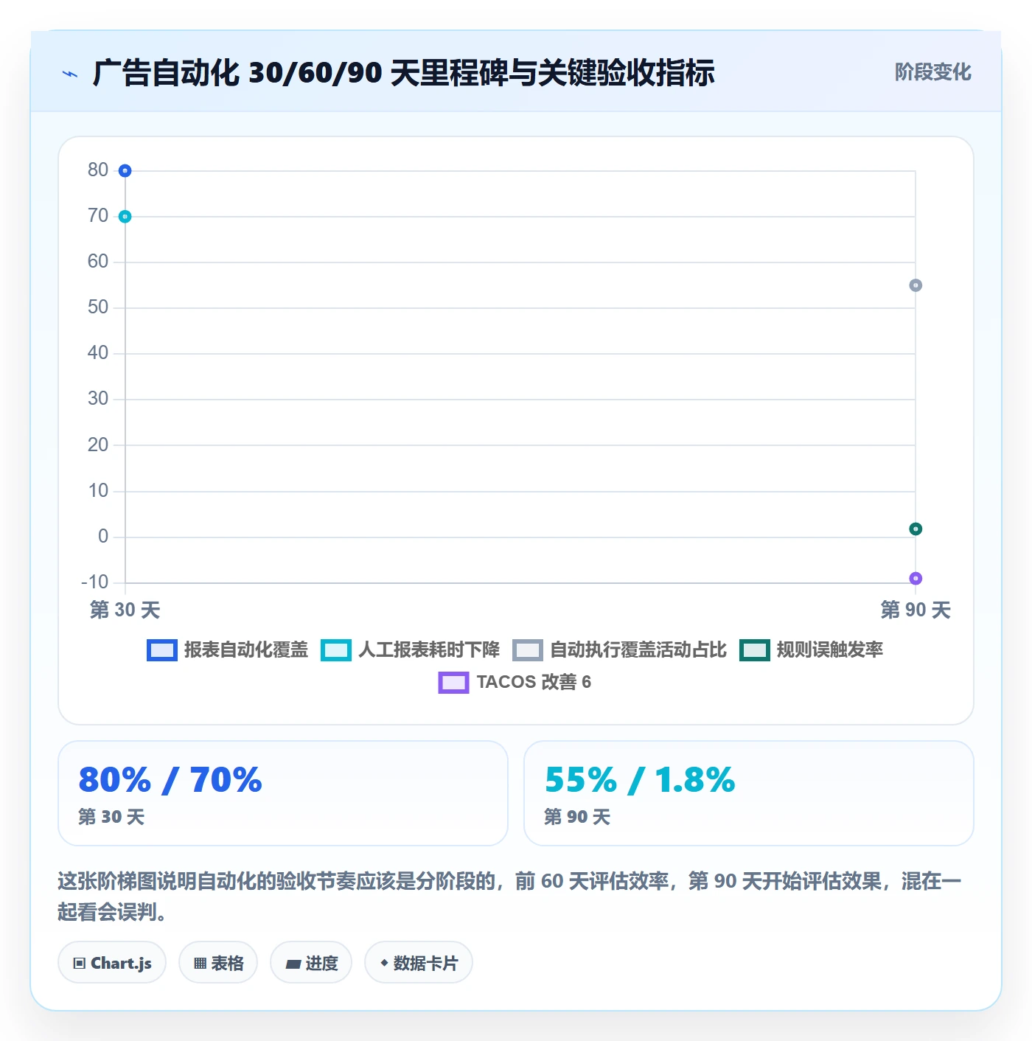Click the lightning icon beside the title

click(70, 74)
